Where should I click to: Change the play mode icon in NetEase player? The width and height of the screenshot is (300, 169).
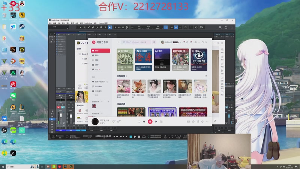coord(139,121)
